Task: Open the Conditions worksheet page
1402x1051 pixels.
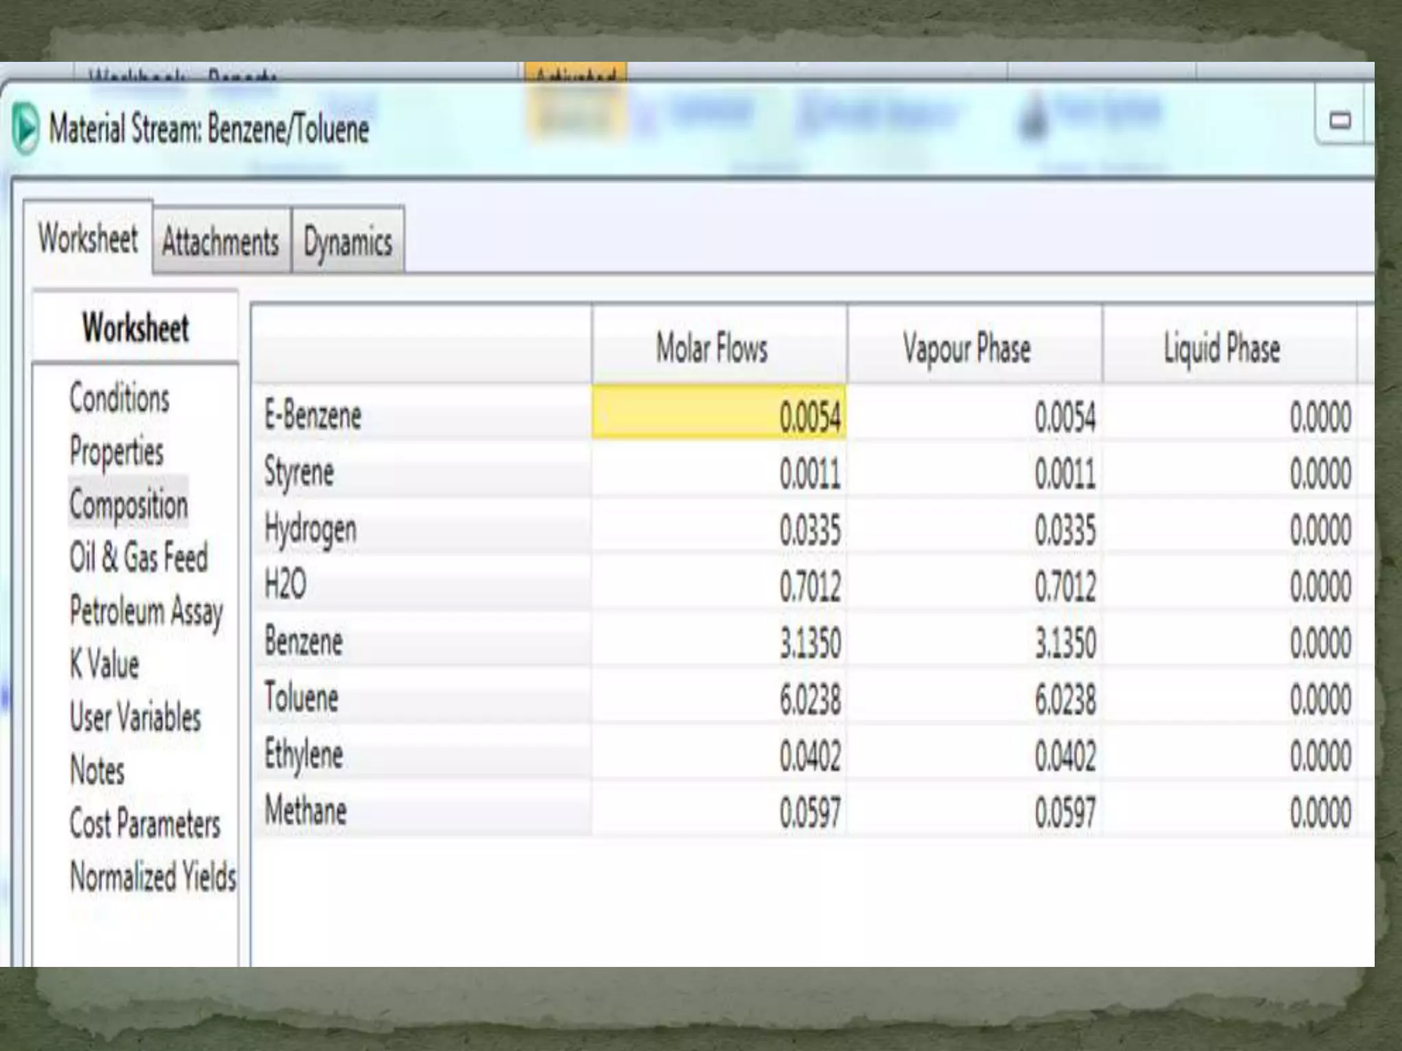Action: click(x=119, y=398)
